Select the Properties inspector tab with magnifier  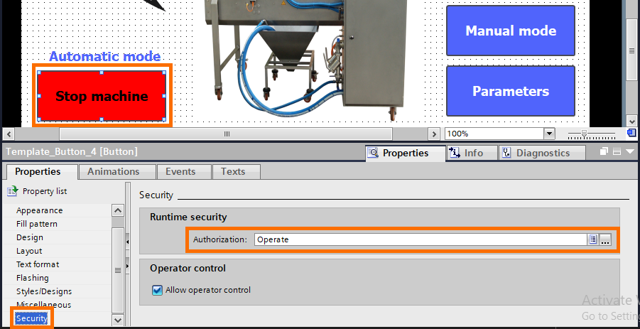pyautogui.click(x=405, y=153)
